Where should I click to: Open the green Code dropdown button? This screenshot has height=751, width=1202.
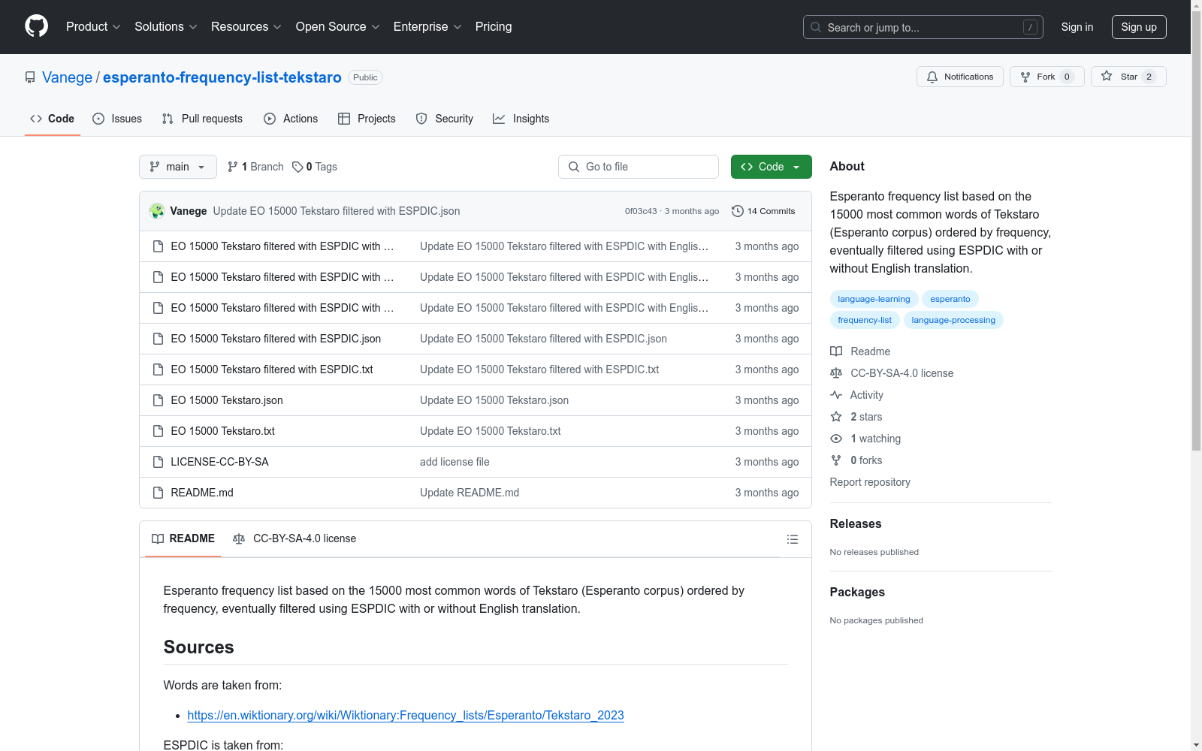click(x=771, y=167)
